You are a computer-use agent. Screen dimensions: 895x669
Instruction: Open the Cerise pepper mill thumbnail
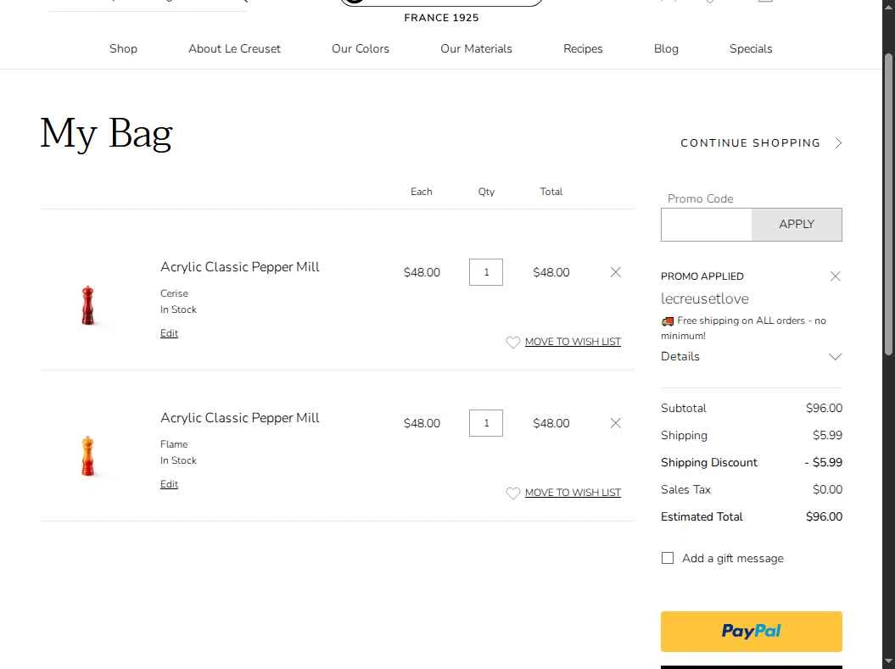coord(87,305)
